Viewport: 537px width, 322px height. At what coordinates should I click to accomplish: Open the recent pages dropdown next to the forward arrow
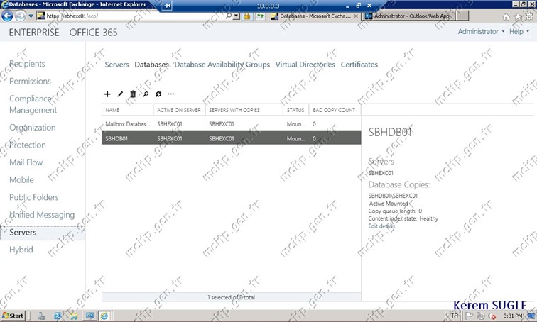pyautogui.click(x=31, y=16)
